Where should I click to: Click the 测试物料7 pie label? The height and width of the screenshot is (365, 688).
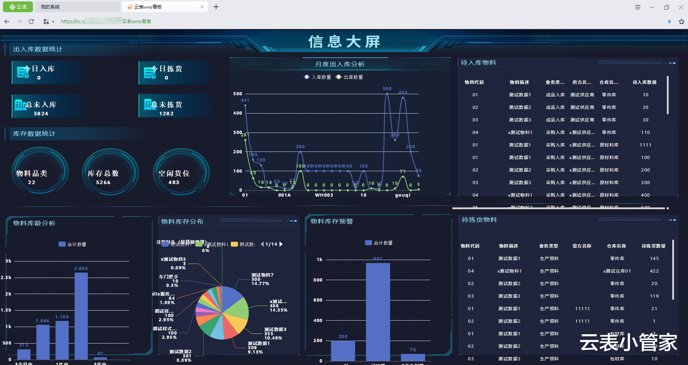click(262, 279)
